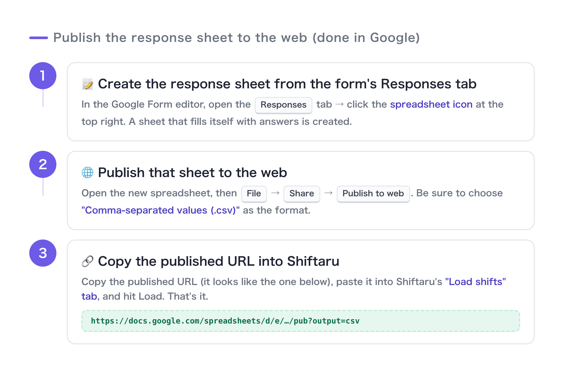Click the 'spreadsheet icon' highlighted text

[431, 104]
